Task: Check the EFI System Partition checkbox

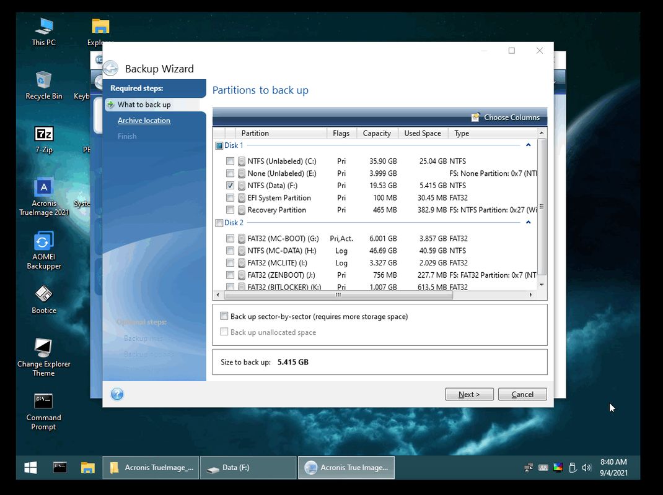Action: click(230, 197)
